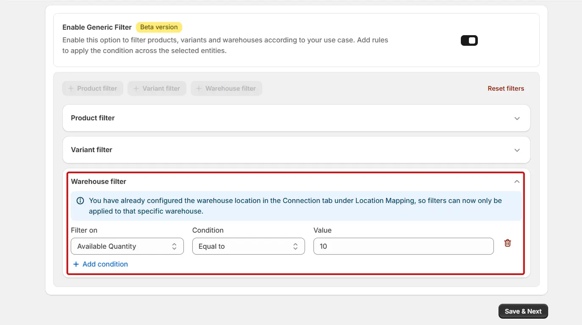Delete the warehouse filter condition with trash icon
The image size is (582, 325).
click(x=507, y=243)
